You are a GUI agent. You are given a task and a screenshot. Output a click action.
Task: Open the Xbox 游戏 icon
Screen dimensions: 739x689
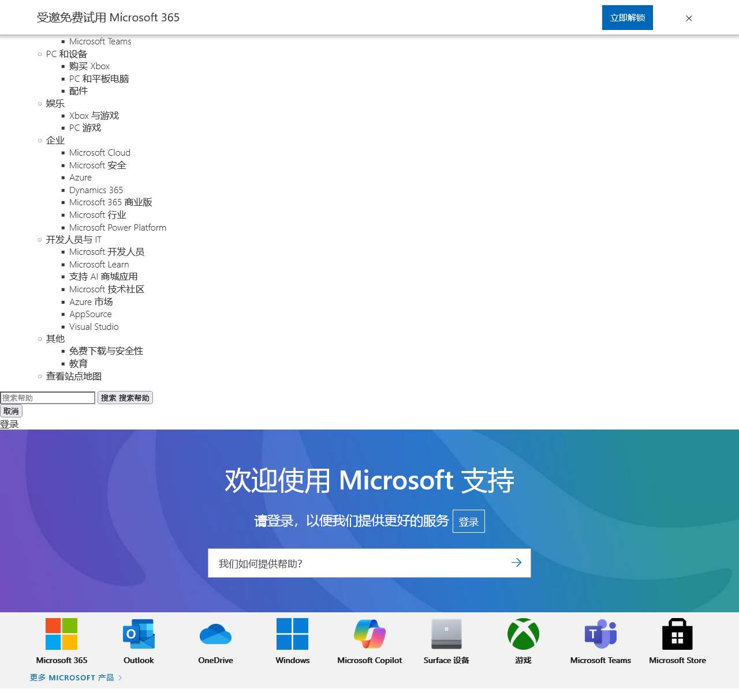coord(523,634)
